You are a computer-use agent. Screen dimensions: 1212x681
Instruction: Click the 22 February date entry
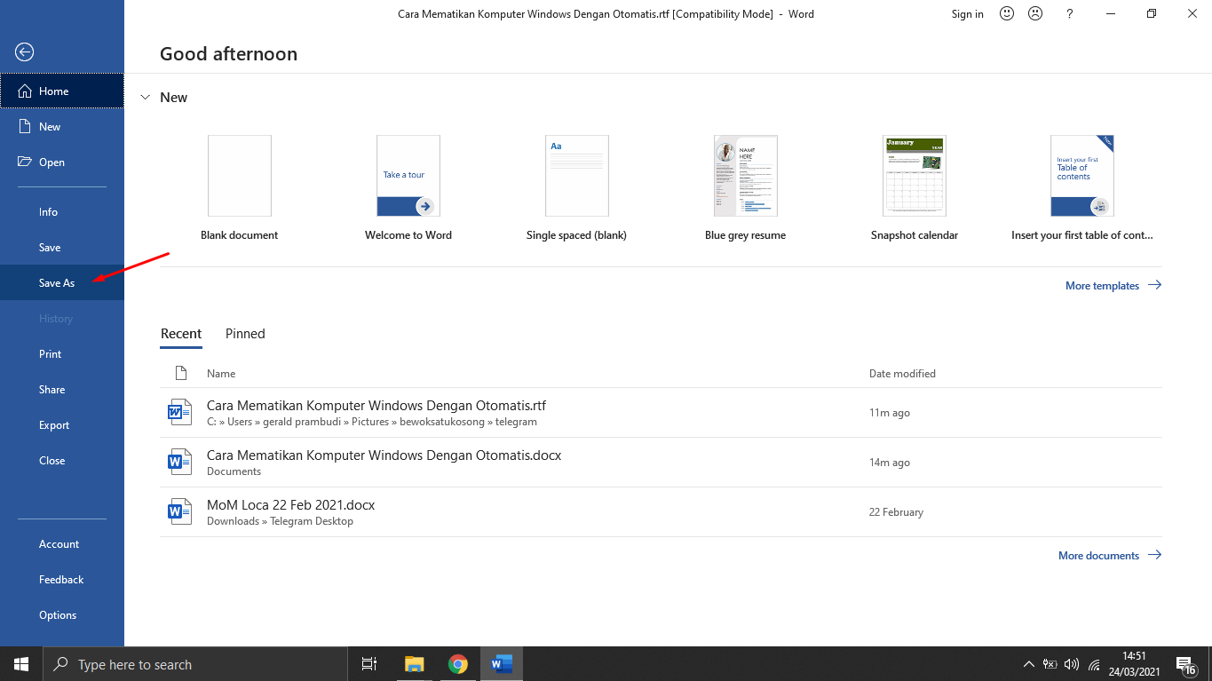click(x=896, y=512)
